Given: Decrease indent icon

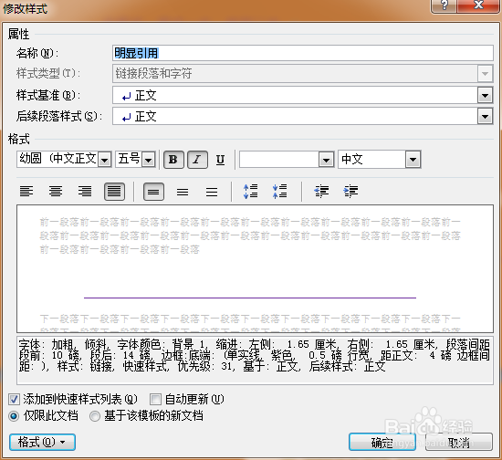Looking at the screenshot, I should [x=321, y=192].
